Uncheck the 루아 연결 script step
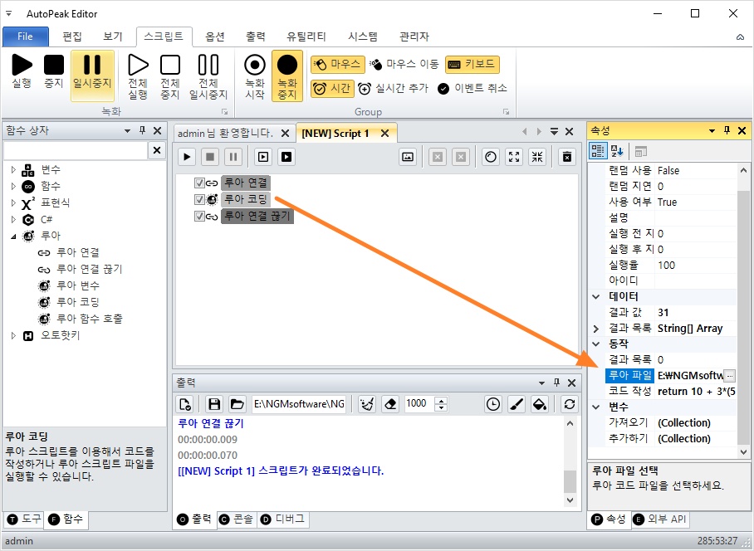754x551 pixels. pyautogui.click(x=199, y=183)
